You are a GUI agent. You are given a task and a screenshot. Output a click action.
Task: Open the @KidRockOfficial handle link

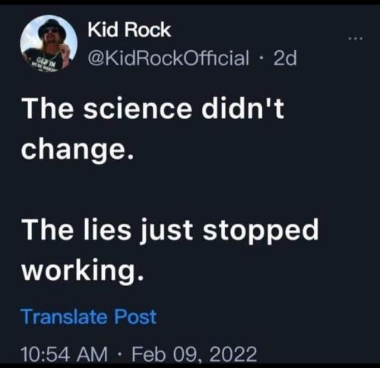click(168, 58)
